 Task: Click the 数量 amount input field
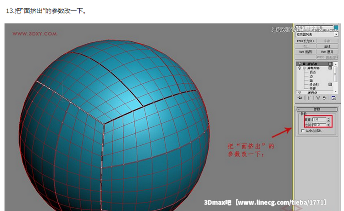pyautogui.click(x=319, y=120)
